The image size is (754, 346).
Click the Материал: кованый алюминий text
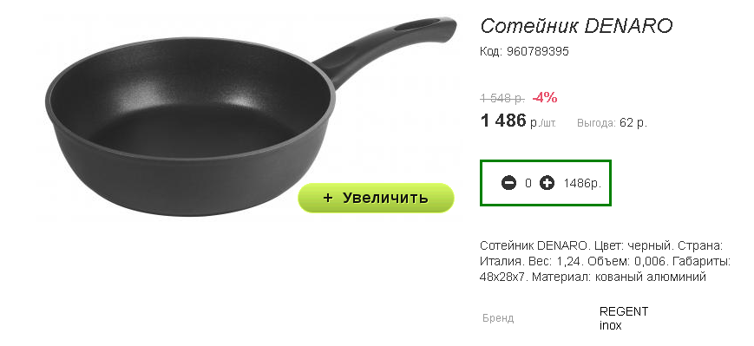tap(619, 277)
